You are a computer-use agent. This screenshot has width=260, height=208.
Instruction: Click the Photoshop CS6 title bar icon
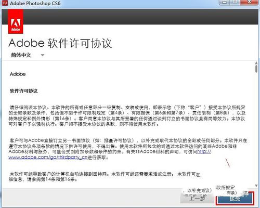tap(5, 3)
